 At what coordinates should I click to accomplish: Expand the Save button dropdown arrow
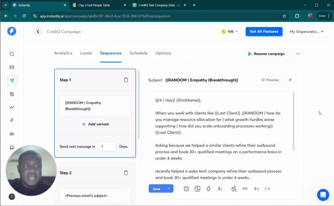coord(169,189)
